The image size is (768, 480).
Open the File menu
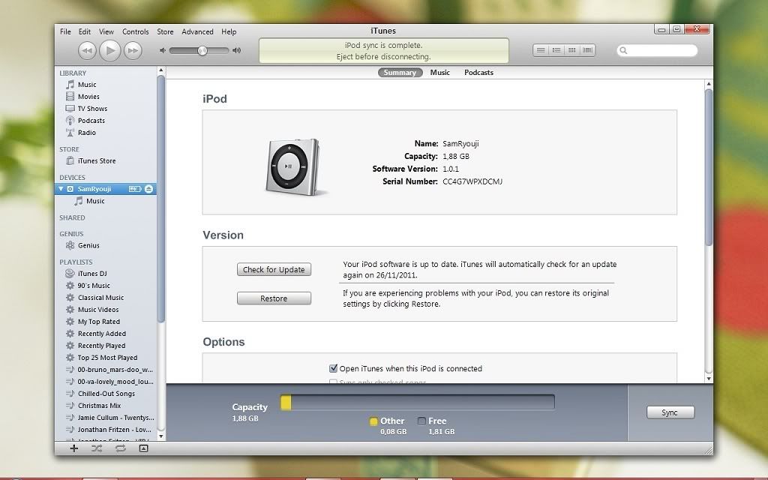click(66, 31)
